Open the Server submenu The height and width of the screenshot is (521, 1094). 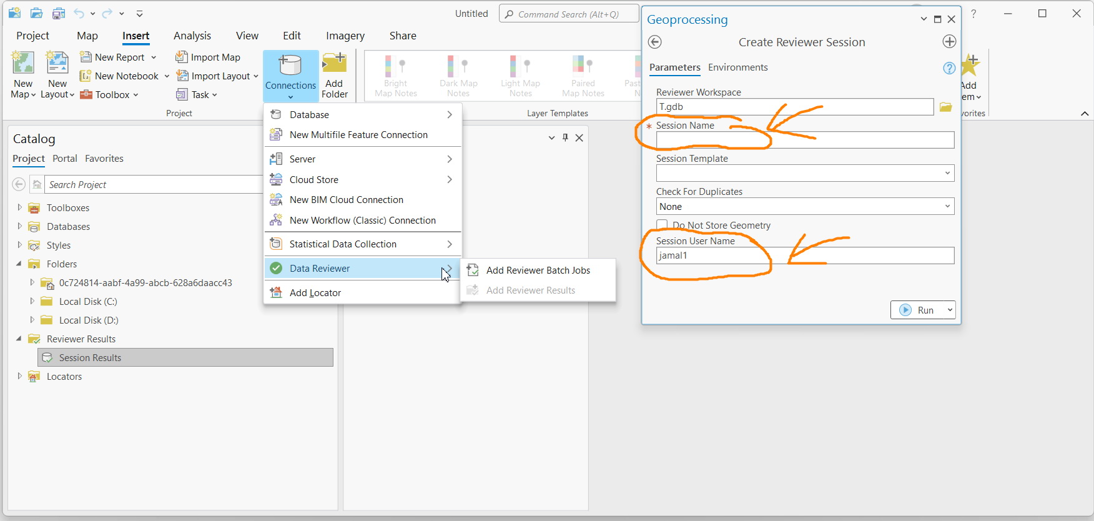pos(363,159)
